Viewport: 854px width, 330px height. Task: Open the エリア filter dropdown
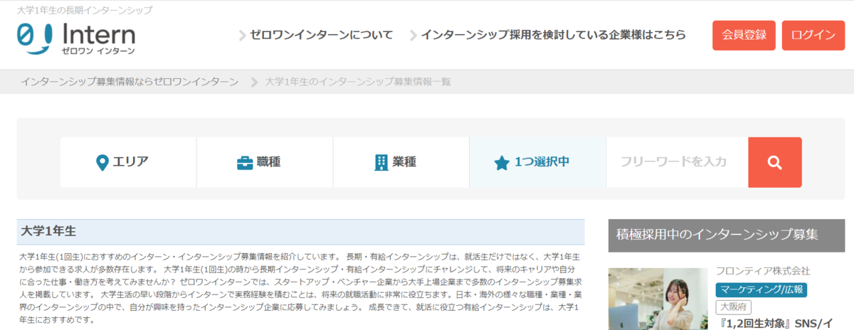[128, 162]
